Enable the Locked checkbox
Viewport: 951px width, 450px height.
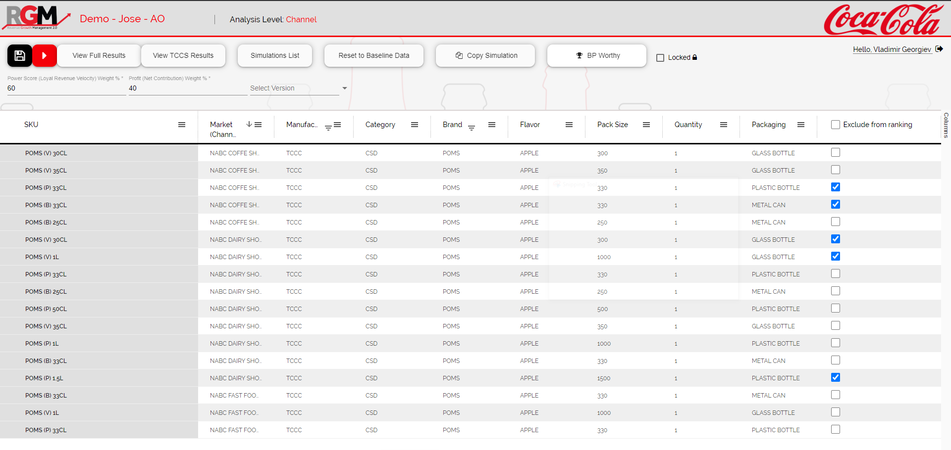pyautogui.click(x=660, y=58)
